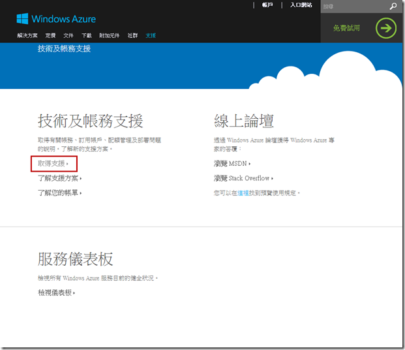
Task: Click the blue 這裡 hyperlink
Action: point(243,193)
